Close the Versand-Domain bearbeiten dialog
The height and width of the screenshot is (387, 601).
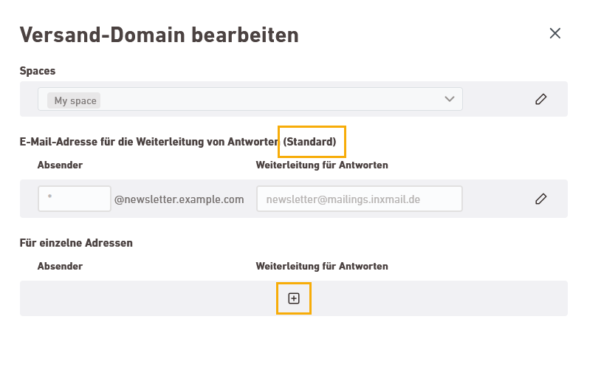(x=554, y=33)
